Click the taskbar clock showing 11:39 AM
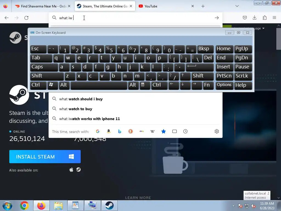Image resolution: width=281 pixels, height=211 pixels. [x=267, y=206]
